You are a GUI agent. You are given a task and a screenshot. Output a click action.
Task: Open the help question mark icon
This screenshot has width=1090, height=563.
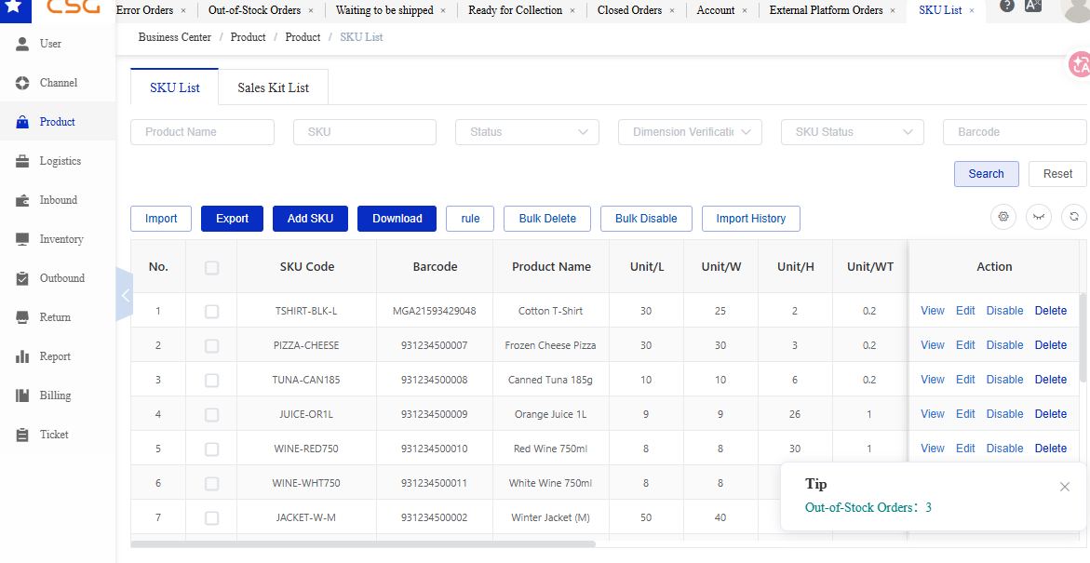pyautogui.click(x=1006, y=5)
